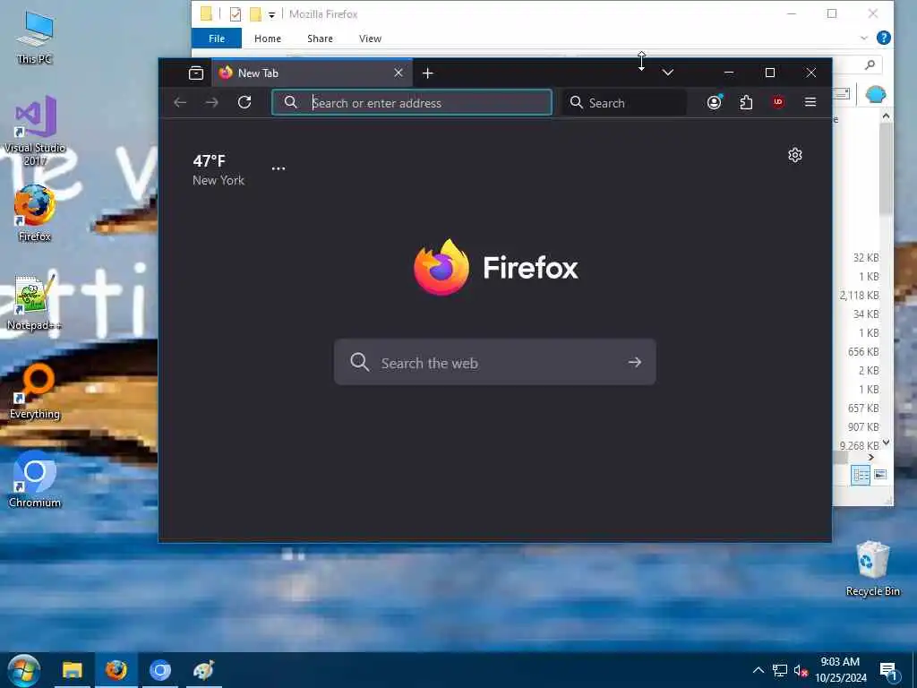This screenshot has height=688, width=917.
Task: Open the Home ribbon tab in Explorer
Action: point(268,39)
